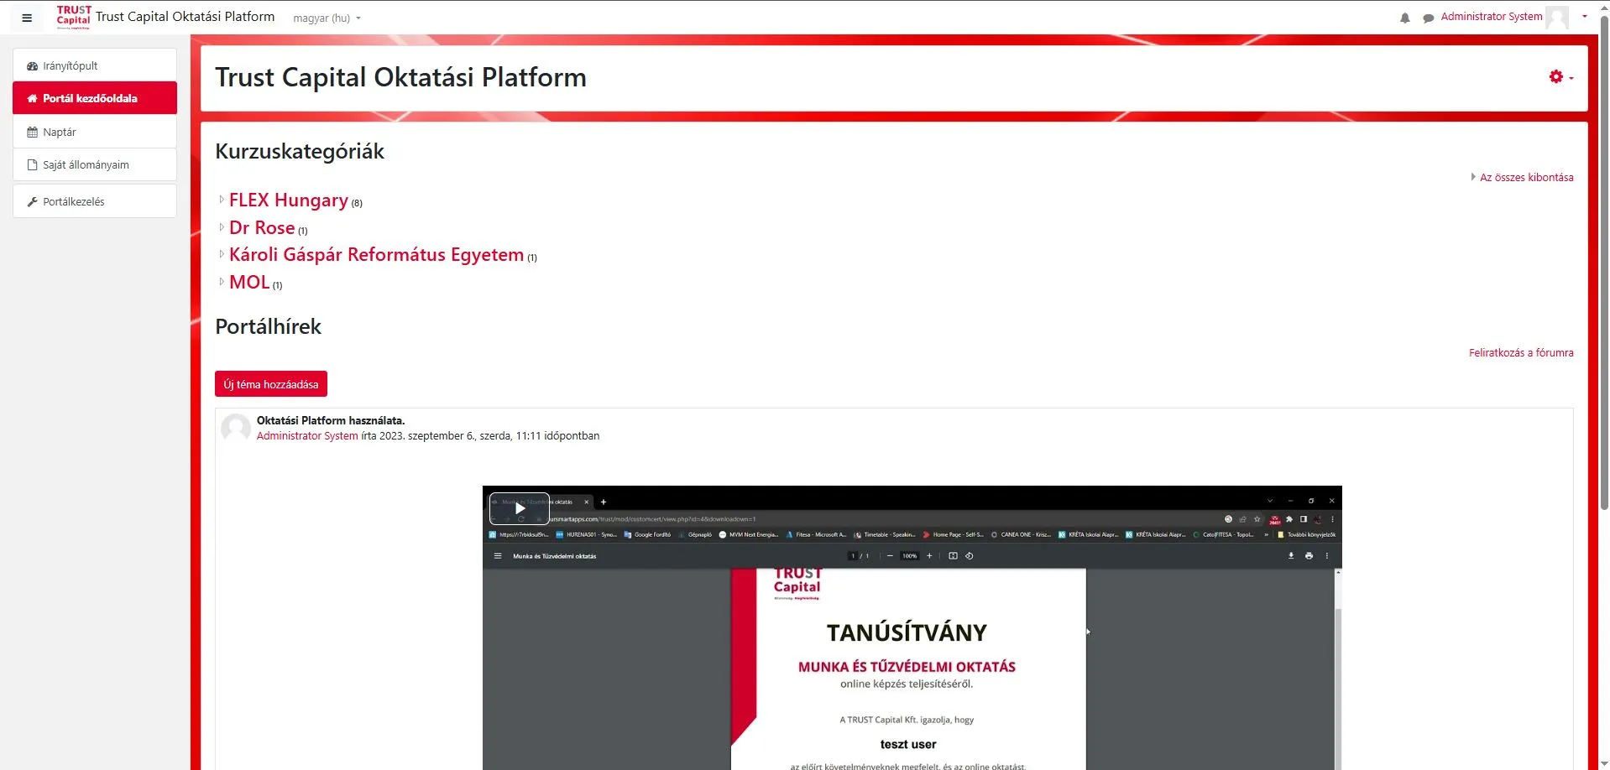Open the messages speech bubble icon
The width and height of the screenshot is (1610, 770).
1428,18
